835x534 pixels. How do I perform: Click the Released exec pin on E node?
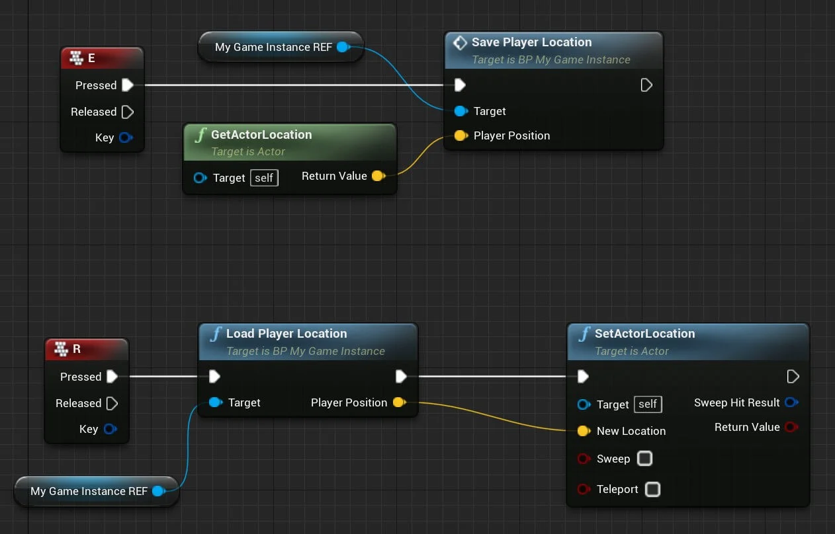[x=128, y=112]
